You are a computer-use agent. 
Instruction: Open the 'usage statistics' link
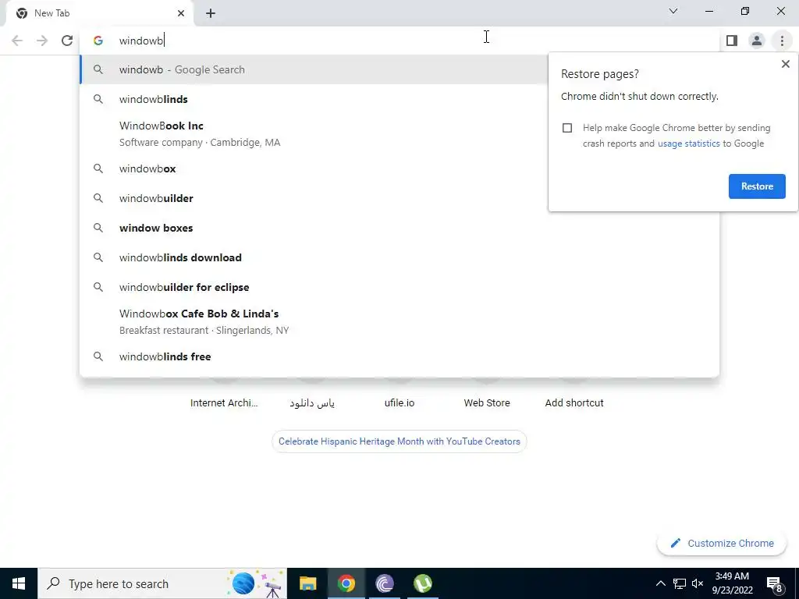click(x=688, y=144)
